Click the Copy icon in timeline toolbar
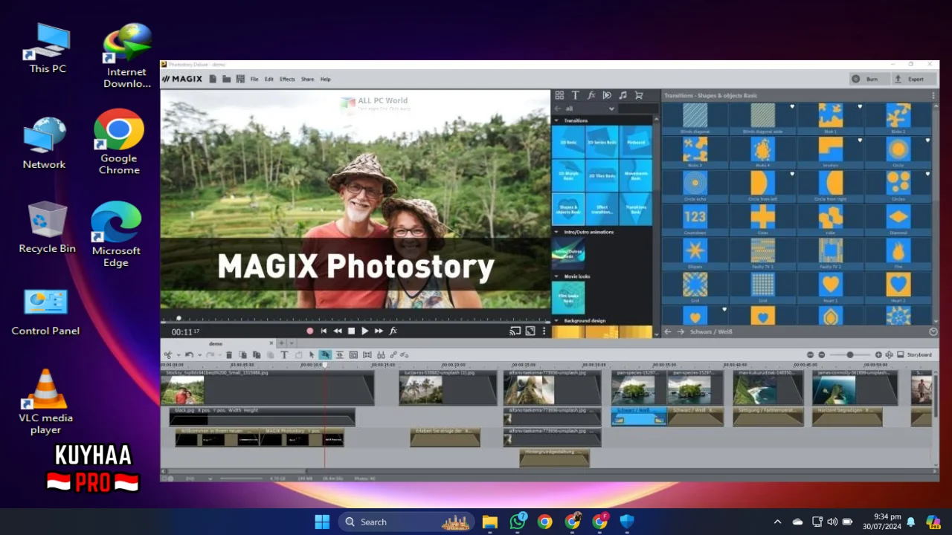Image resolution: width=952 pixels, height=535 pixels. click(x=257, y=355)
